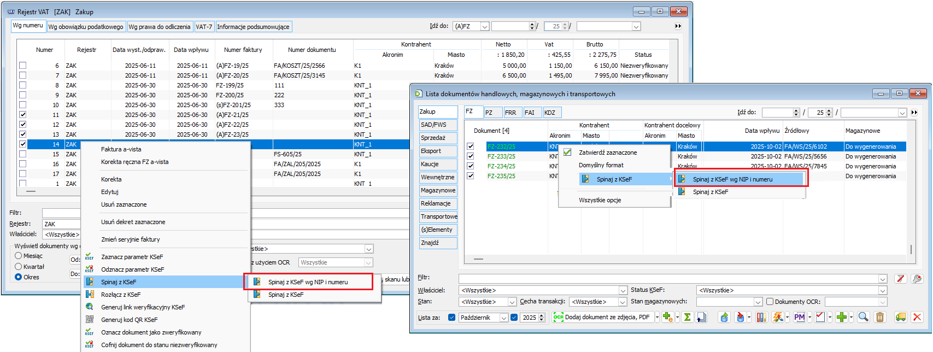The image size is (933, 352).
Task: Open the Cecha transakcji dropdown
Action: coord(622,302)
